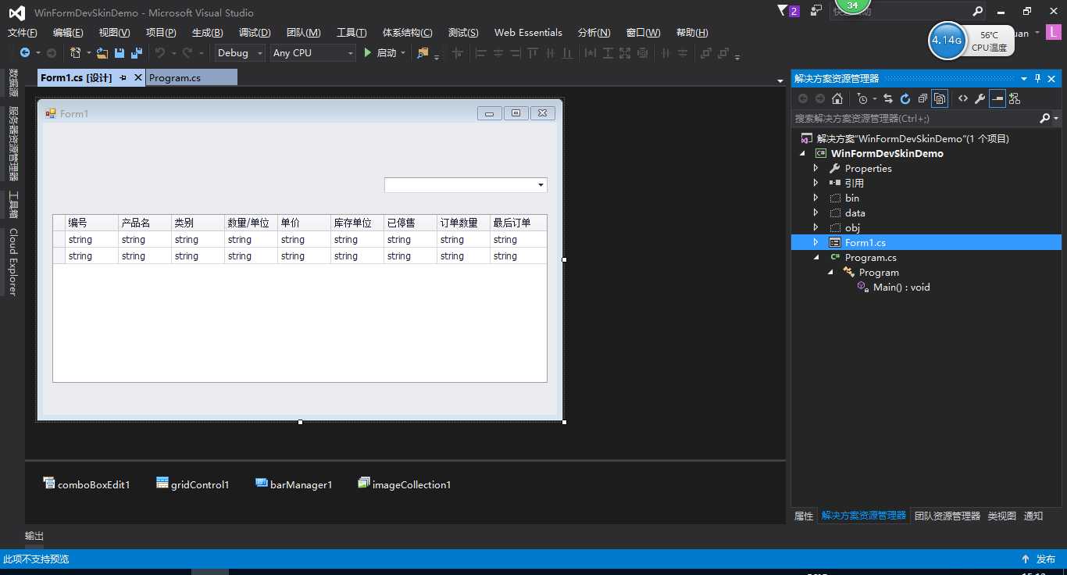Select the data folder in tree
Viewport: 1067px width, 575px height.
(x=855, y=212)
